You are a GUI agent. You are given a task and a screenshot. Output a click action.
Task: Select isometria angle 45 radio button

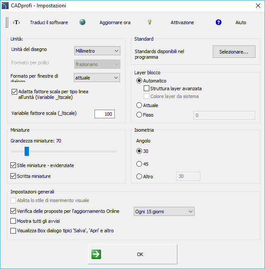(139, 164)
